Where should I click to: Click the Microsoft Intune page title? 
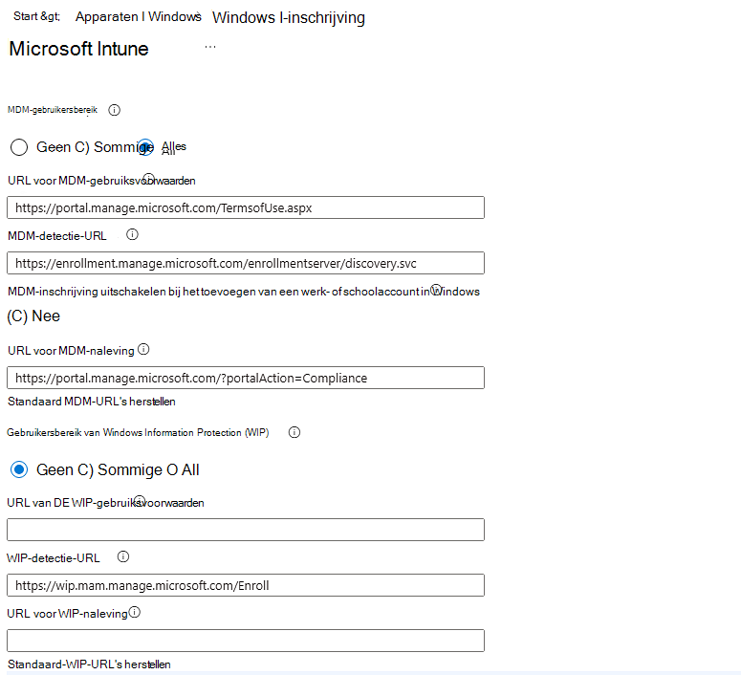coord(79,49)
